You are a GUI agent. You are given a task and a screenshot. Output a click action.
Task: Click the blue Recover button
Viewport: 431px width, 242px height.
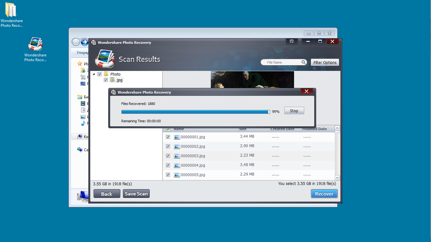324,194
